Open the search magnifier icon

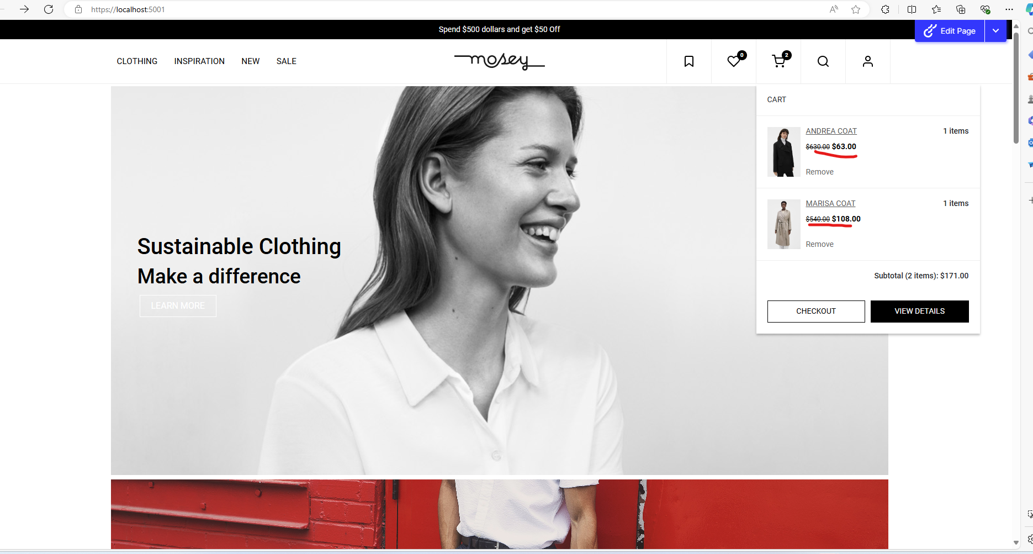pyautogui.click(x=823, y=61)
